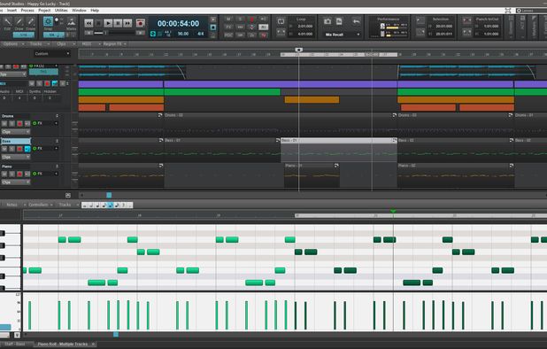547x349 pixels.
Task: Open the Project menu
Action: [44, 11]
